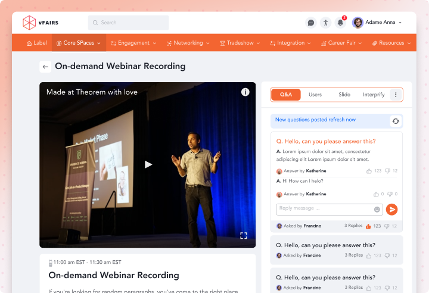Open the Career Fair menu
The height and width of the screenshot is (293, 429).
point(341,43)
